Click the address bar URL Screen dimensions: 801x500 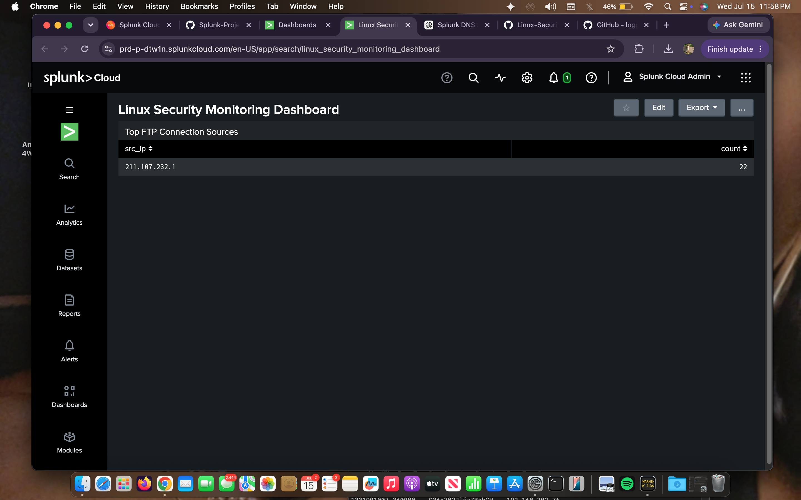point(279,49)
